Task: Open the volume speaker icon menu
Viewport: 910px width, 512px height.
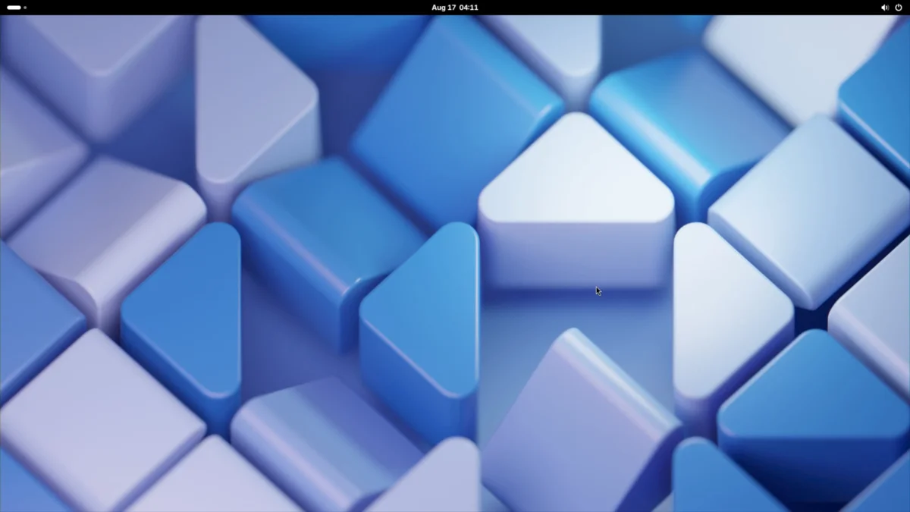Action: (884, 8)
